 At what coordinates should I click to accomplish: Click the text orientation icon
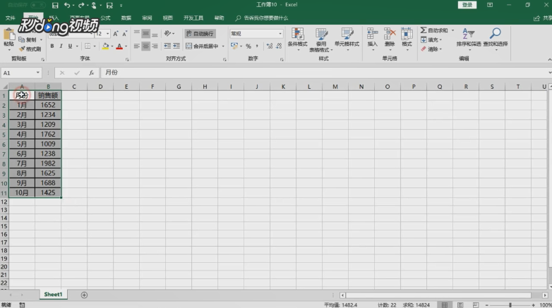[167, 33]
